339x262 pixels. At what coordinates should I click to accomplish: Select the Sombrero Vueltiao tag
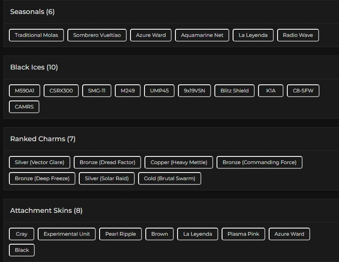97,35
